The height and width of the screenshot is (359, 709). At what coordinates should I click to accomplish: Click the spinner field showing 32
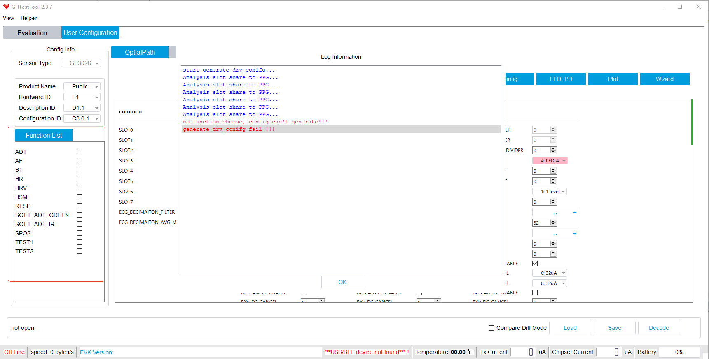click(x=545, y=223)
